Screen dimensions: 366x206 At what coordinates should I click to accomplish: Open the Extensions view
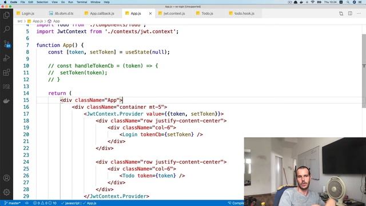point(6,72)
